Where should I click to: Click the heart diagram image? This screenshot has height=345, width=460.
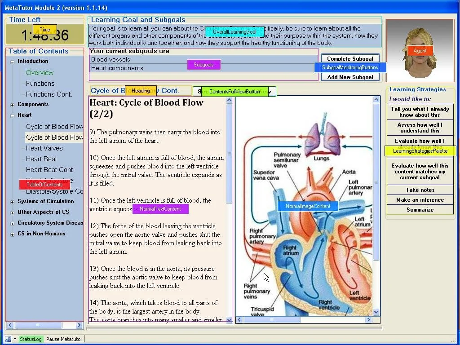coord(304,206)
